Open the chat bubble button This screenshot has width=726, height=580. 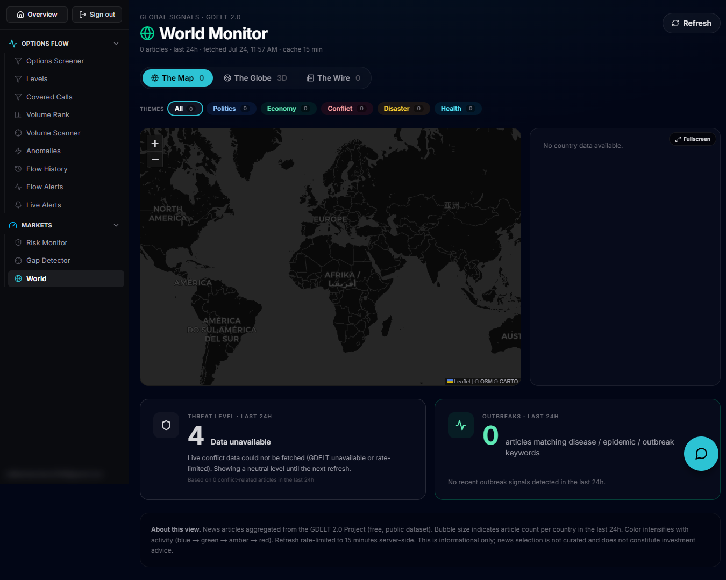point(701,454)
